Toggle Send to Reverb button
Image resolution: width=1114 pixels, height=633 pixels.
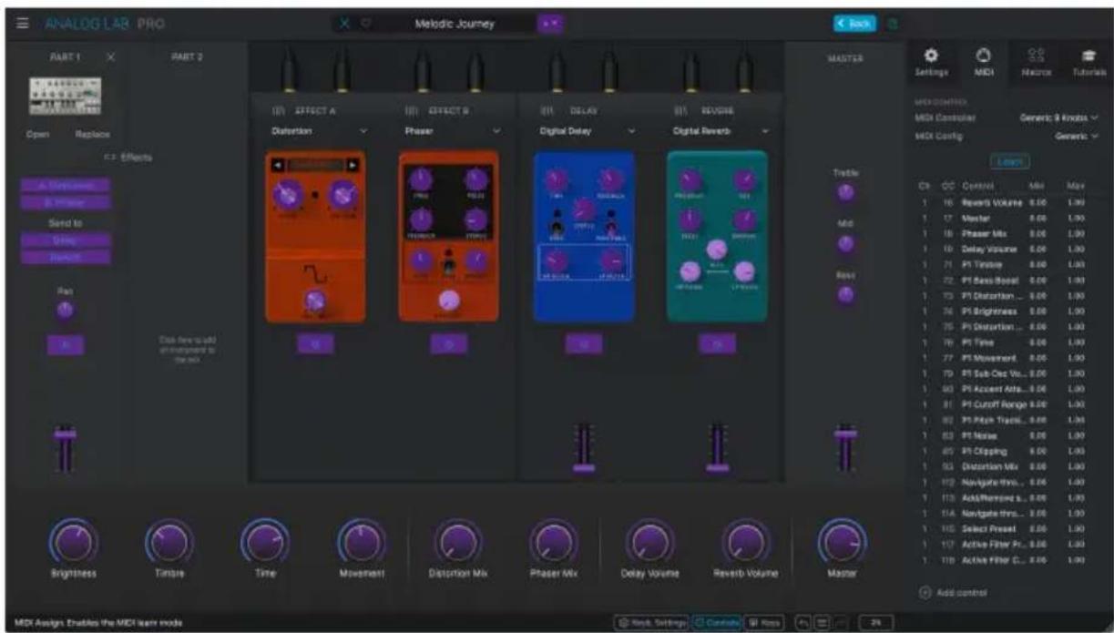[x=66, y=258]
